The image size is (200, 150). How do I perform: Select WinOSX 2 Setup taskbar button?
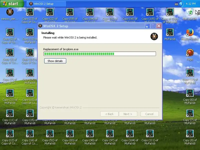point(46,4)
